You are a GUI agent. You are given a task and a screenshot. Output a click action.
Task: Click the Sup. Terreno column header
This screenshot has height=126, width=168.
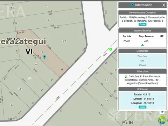point(146,36)
